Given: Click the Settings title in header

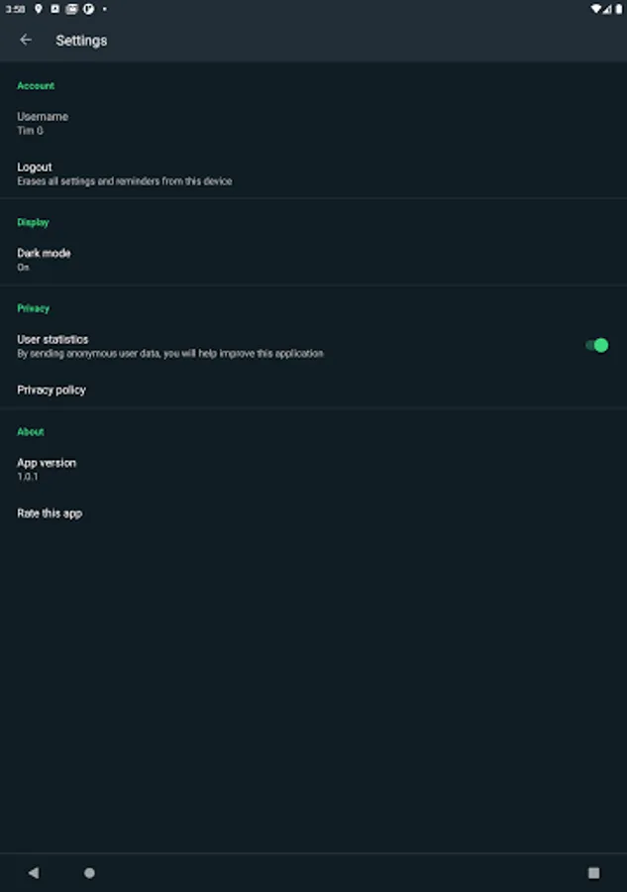Looking at the screenshot, I should (81, 41).
